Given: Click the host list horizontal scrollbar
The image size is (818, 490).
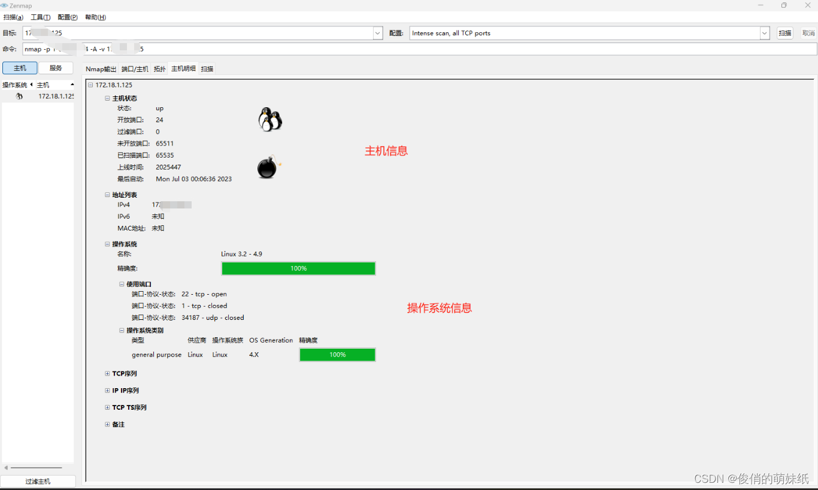Looking at the screenshot, I should pos(36,467).
